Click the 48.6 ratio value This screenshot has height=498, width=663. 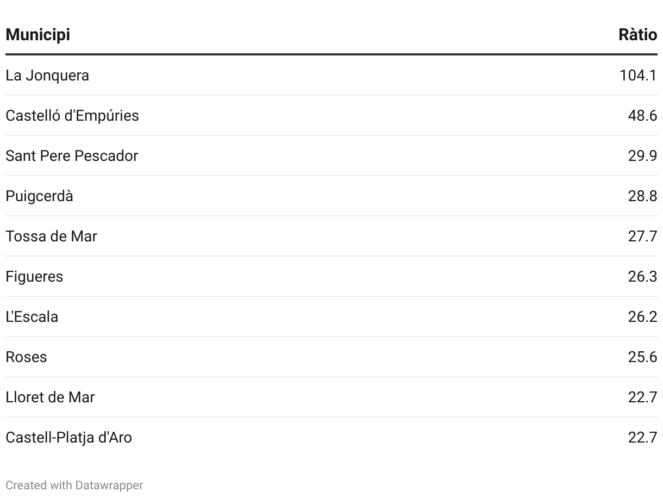(x=643, y=115)
